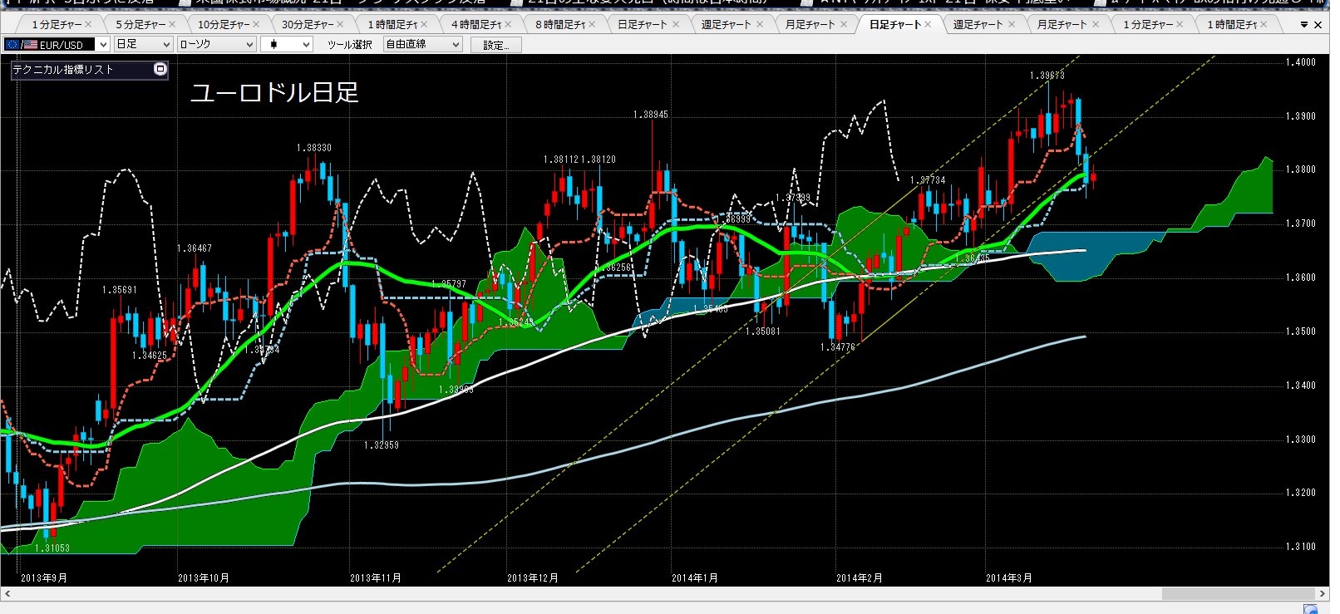The height and width of the screenshot is (614, 1340).
Task: Click the 設定... button
Action: coord(496,45)
